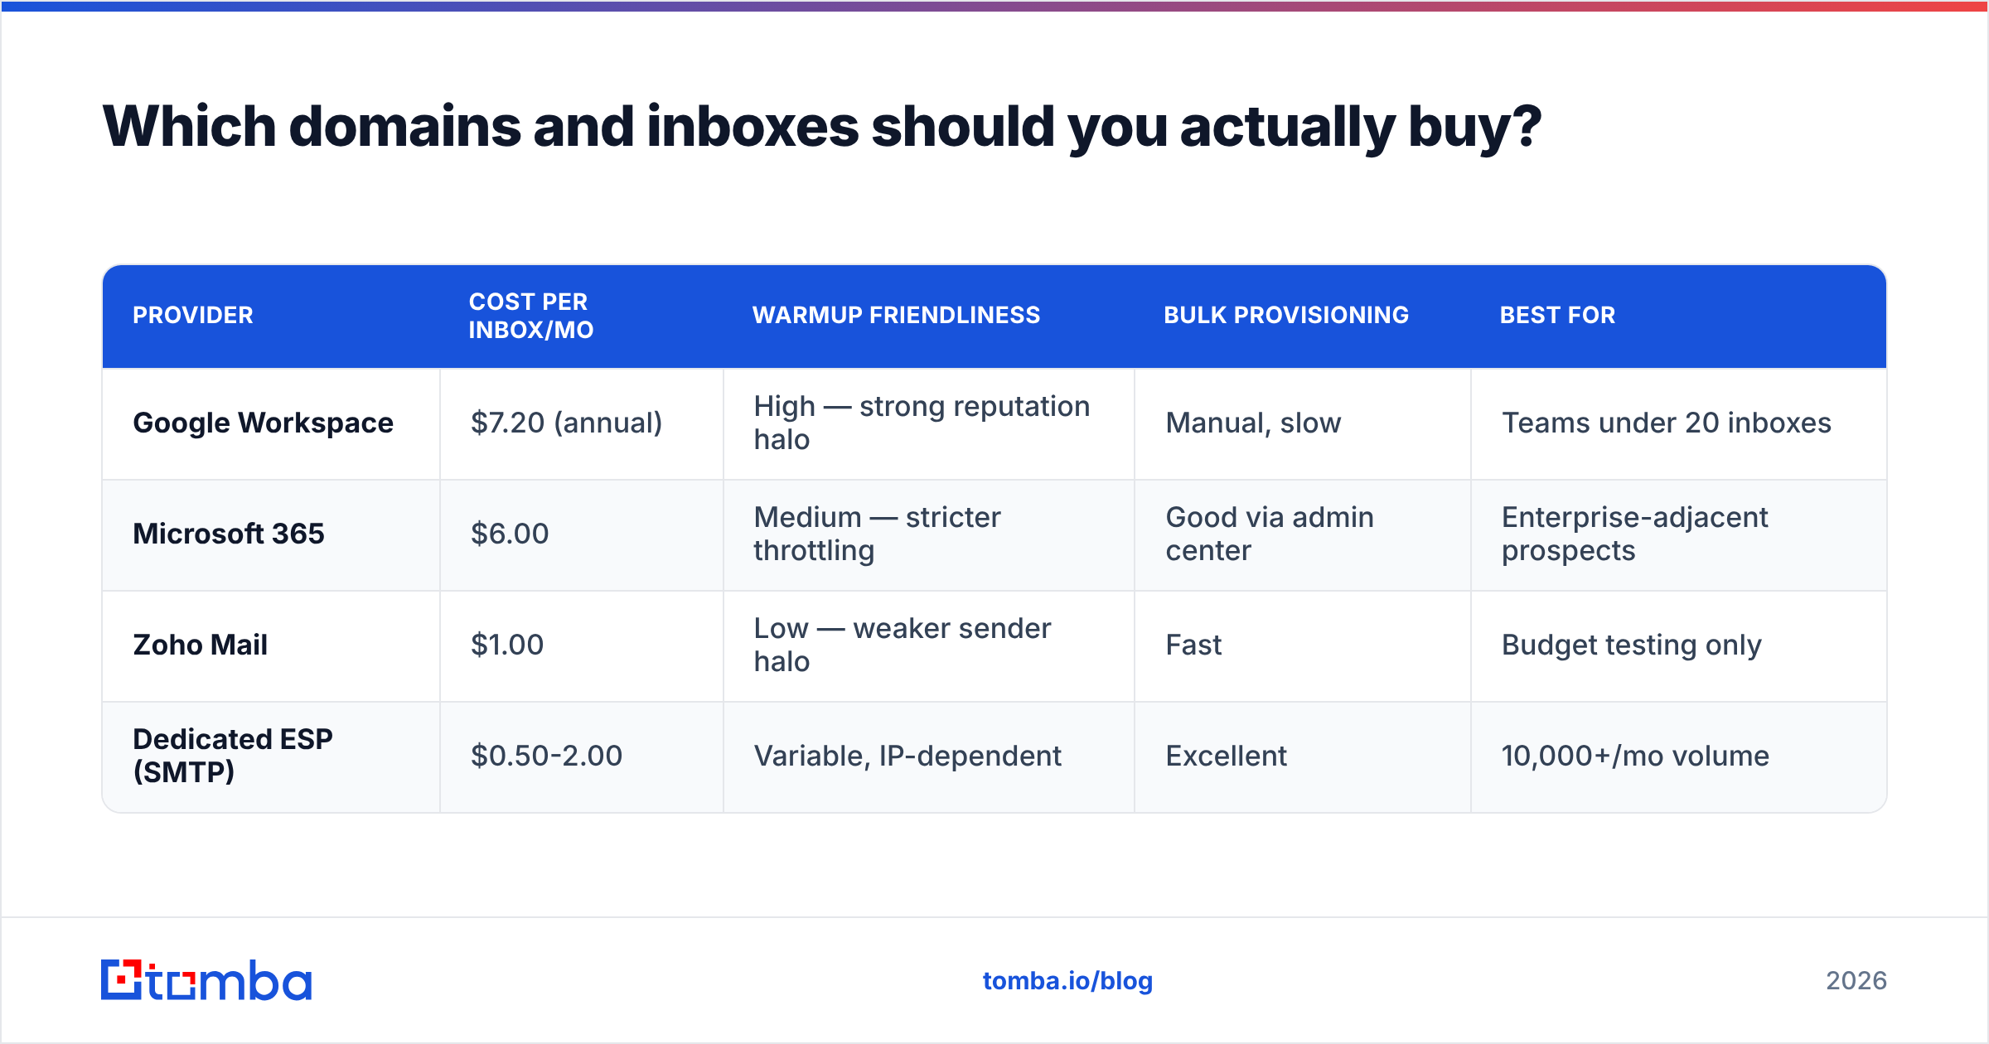This screenshot has width=1989, height=1044.
Task: Click the Google Workspace provider cell
Action: pos(271,423)
